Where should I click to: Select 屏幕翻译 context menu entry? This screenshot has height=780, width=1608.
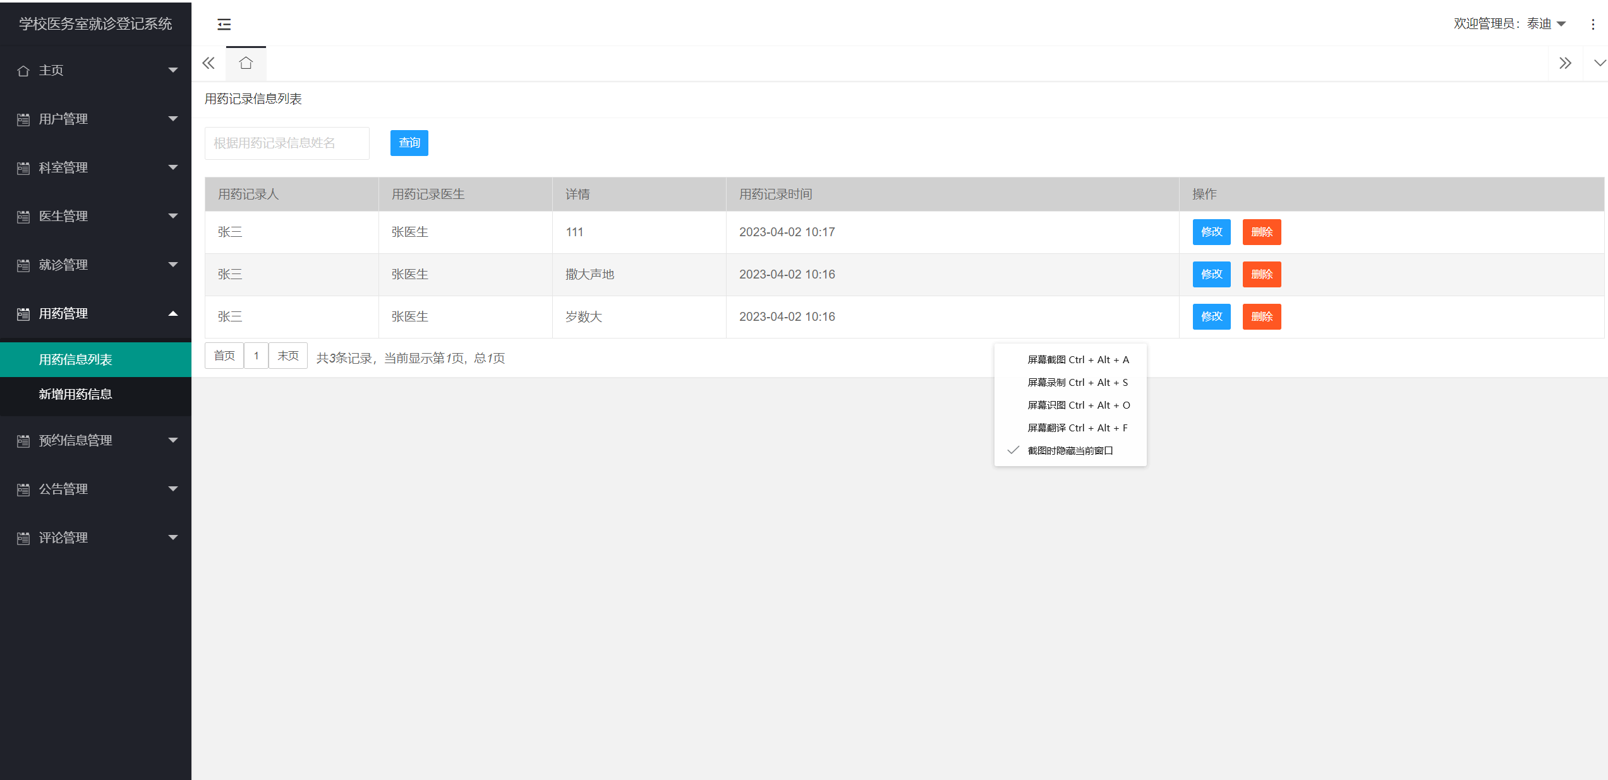click(x=1077, y=428)
